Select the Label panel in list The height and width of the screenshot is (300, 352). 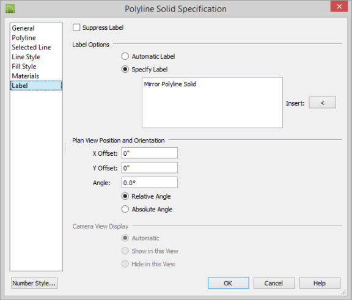click(x=36, y=86)
